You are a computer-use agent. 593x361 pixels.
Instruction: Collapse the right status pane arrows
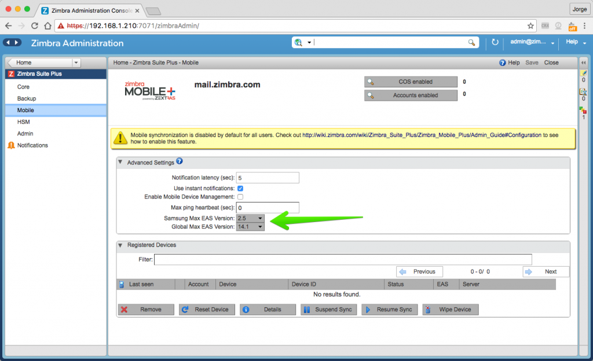[x=584, y=62]
